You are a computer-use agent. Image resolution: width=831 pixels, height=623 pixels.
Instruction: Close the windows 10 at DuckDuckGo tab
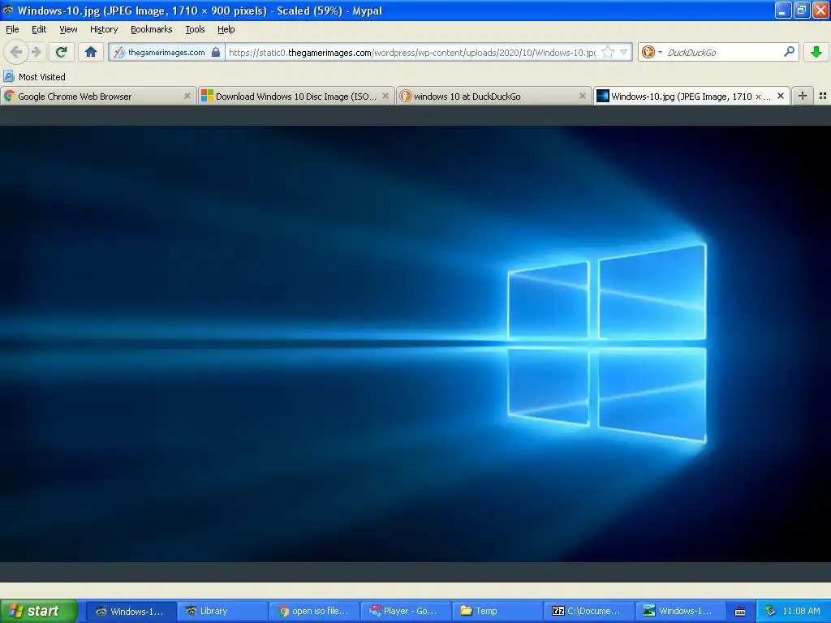click(x=583, y=96)
